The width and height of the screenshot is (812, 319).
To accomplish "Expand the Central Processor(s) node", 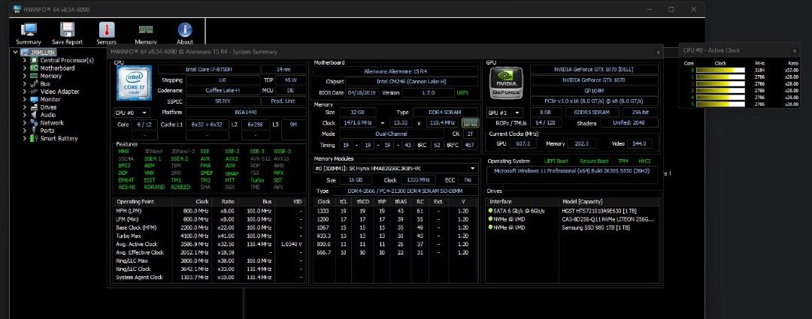I will pyautogui.click(x=24, y=61).
